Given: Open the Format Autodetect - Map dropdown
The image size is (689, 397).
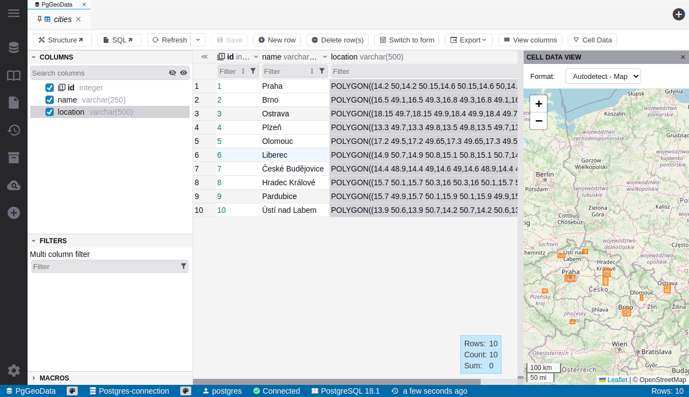Looking at the screenshot, I should (x=603, y=76).
